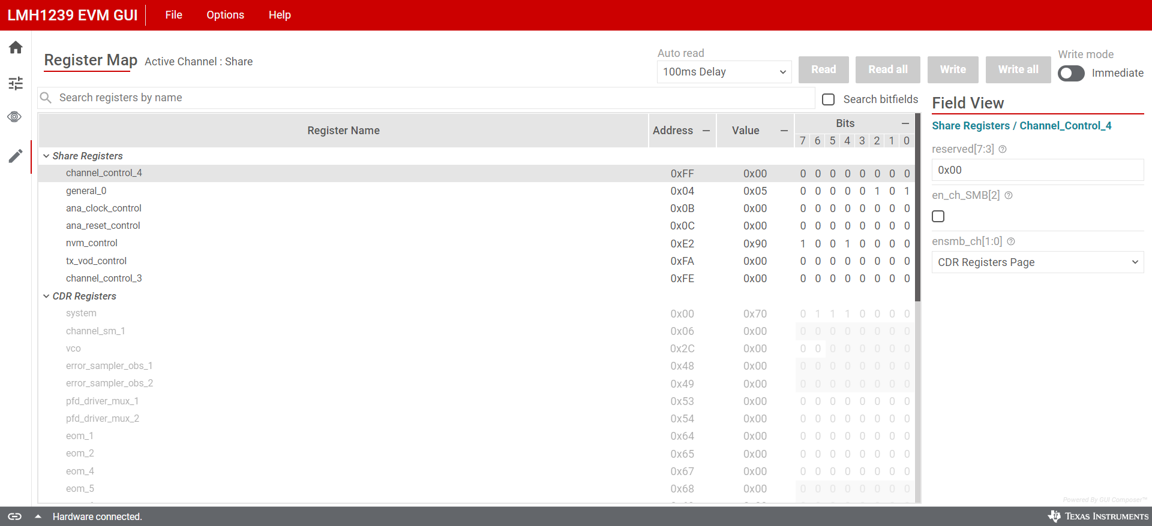The height and width of the screenshot is (526, 1152).
Task: Click the Hardware connected status text
Action: (97, 516)
